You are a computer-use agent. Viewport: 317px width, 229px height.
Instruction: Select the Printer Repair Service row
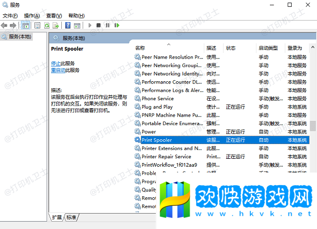[222, 157]
